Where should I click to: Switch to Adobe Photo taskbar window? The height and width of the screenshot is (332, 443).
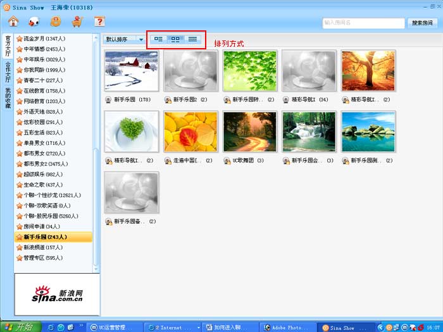coord(287,328)
